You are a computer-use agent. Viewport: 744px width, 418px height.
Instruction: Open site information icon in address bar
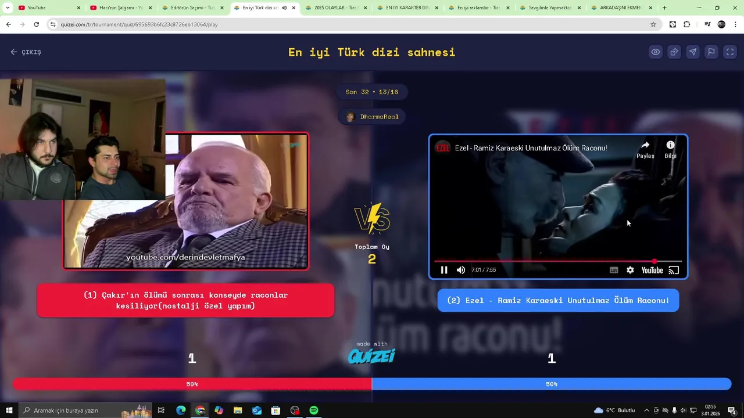point(53,24)
